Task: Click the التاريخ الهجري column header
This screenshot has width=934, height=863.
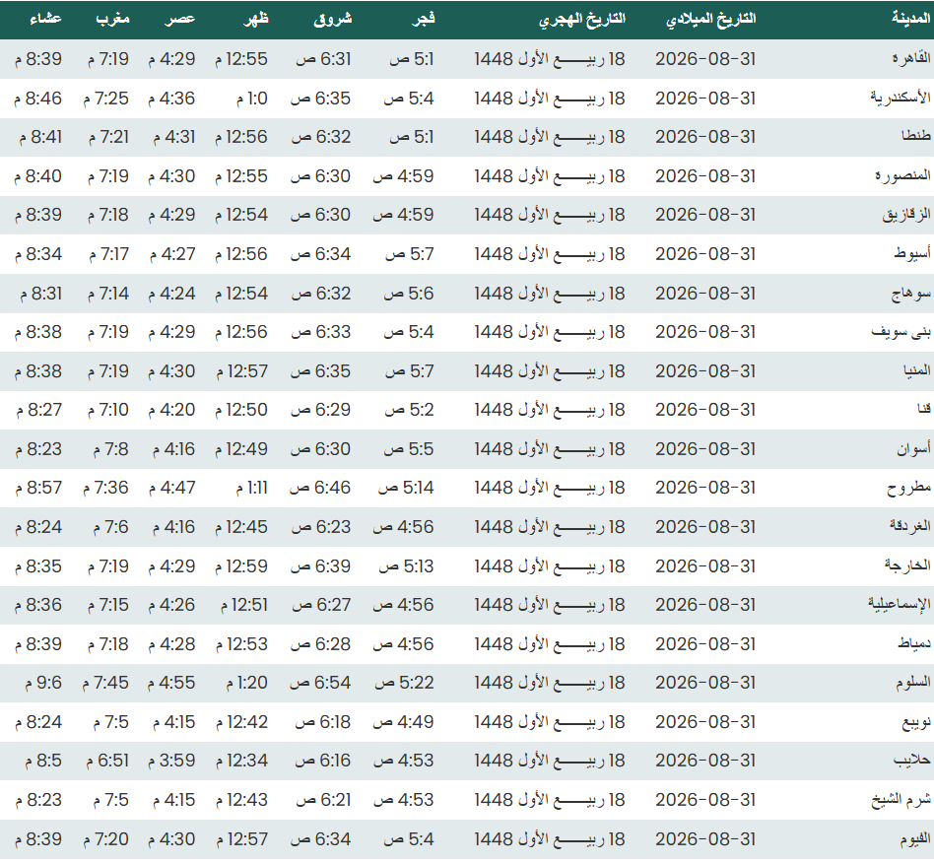Action: 582,20
